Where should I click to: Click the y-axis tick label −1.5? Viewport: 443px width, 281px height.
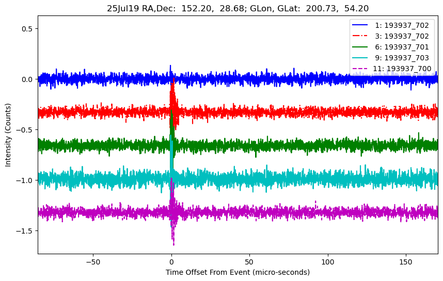point(24,231)
